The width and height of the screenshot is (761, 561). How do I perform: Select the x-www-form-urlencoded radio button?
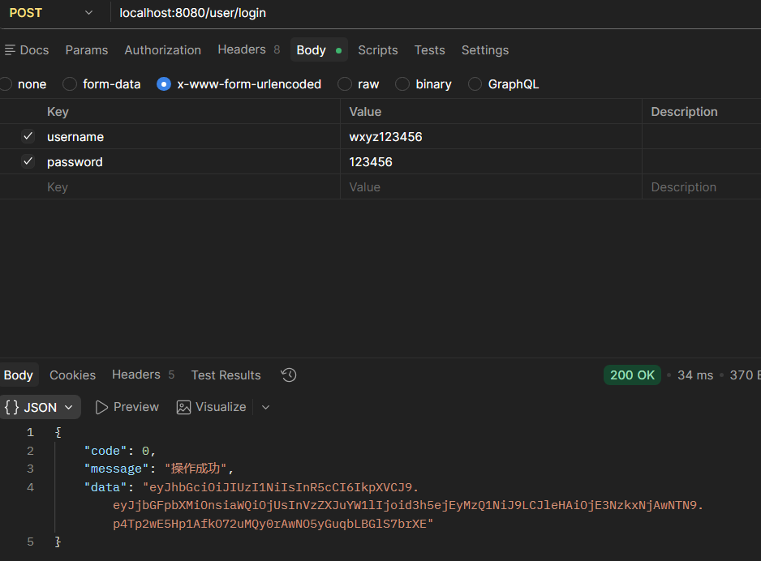point(164,84)
